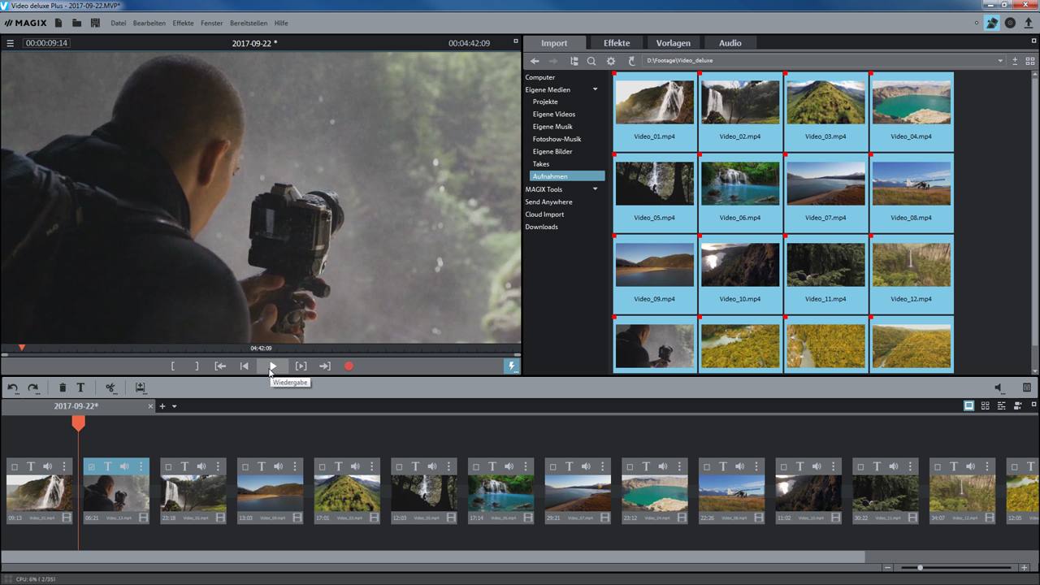Adjust the timeline zoom slider handle
This screenshot has height=585, width=1040.
[920, 568]
